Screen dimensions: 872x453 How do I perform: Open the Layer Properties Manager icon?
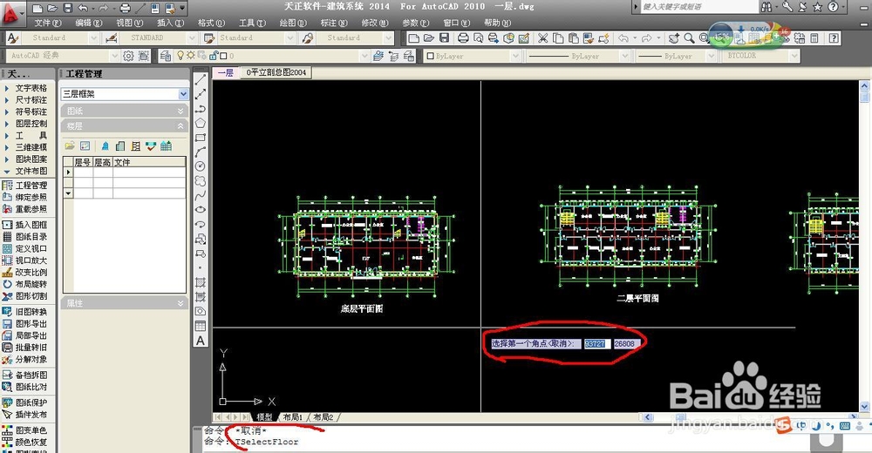click(165, 56)
